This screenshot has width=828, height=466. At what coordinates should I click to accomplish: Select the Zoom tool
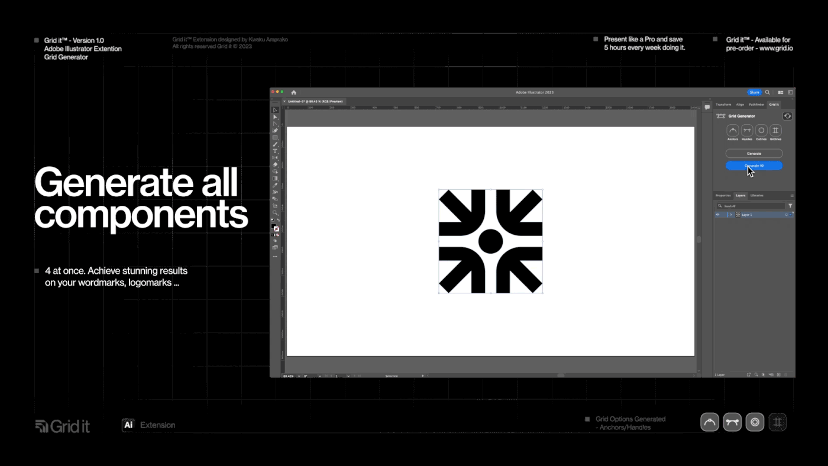275,213
